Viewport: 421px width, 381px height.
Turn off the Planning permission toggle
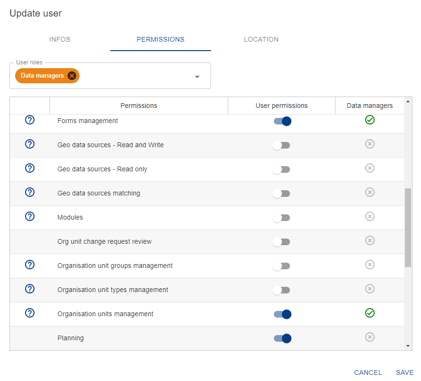(x=282, y=338)
